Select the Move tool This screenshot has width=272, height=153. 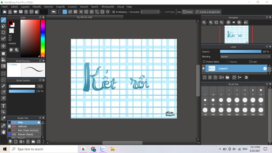pyautogui.click(x=3, y=46)
